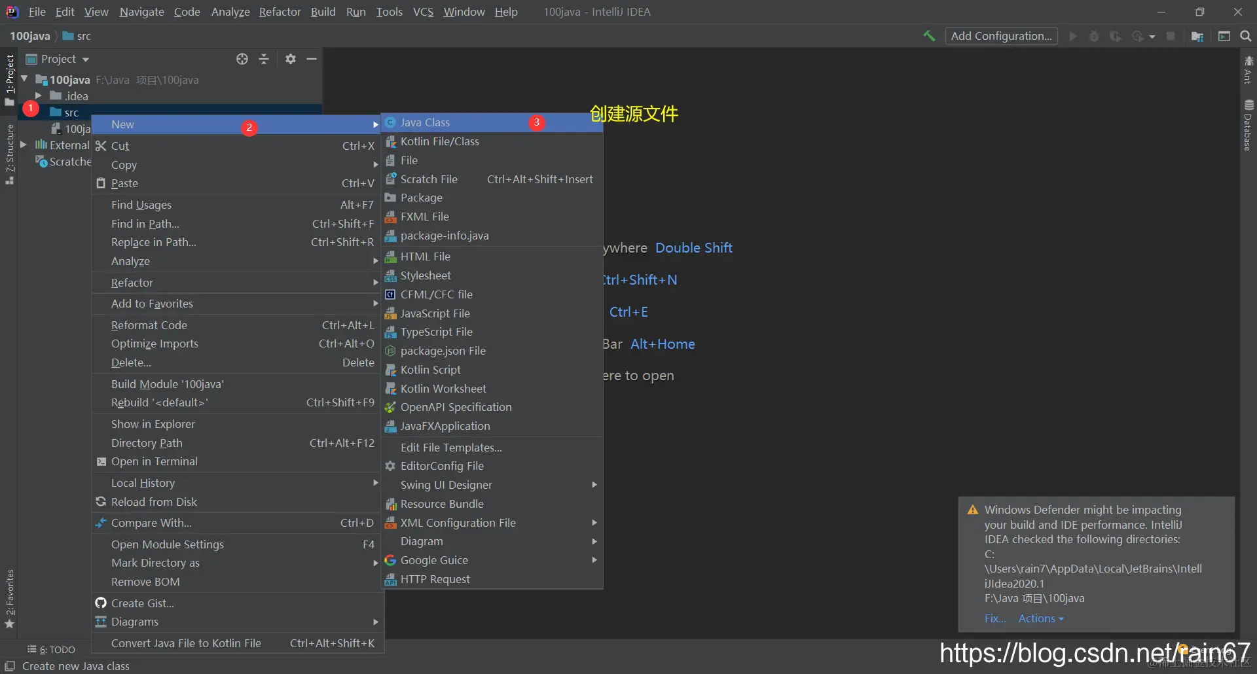The height and width of the screenshot is (674, 1257).
Task: Select HTTP Request in New submenu
Action: click(x=492, y=579)
